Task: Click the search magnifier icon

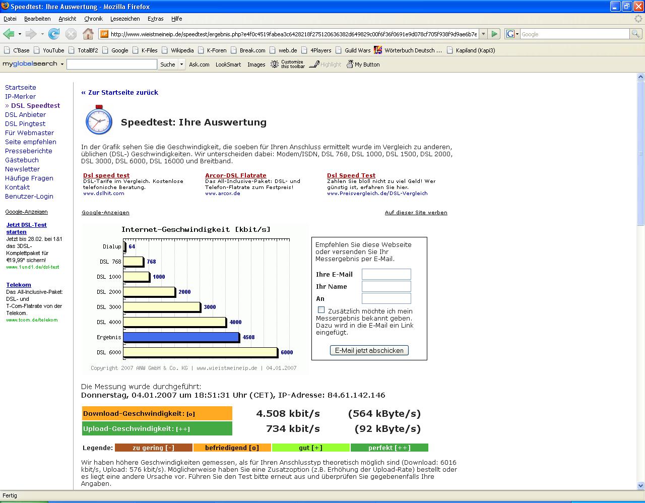Action: 636,34
